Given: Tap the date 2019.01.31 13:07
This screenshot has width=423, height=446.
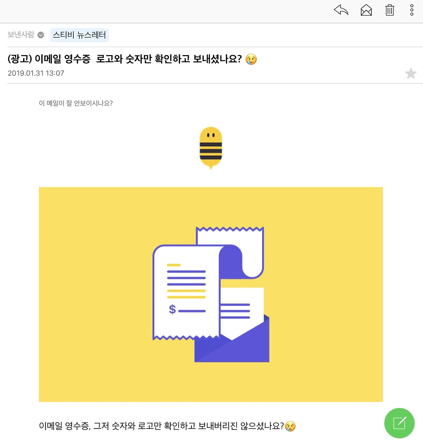Looking at the screenshot, I should pyautogui.click(x=36, y=73).
